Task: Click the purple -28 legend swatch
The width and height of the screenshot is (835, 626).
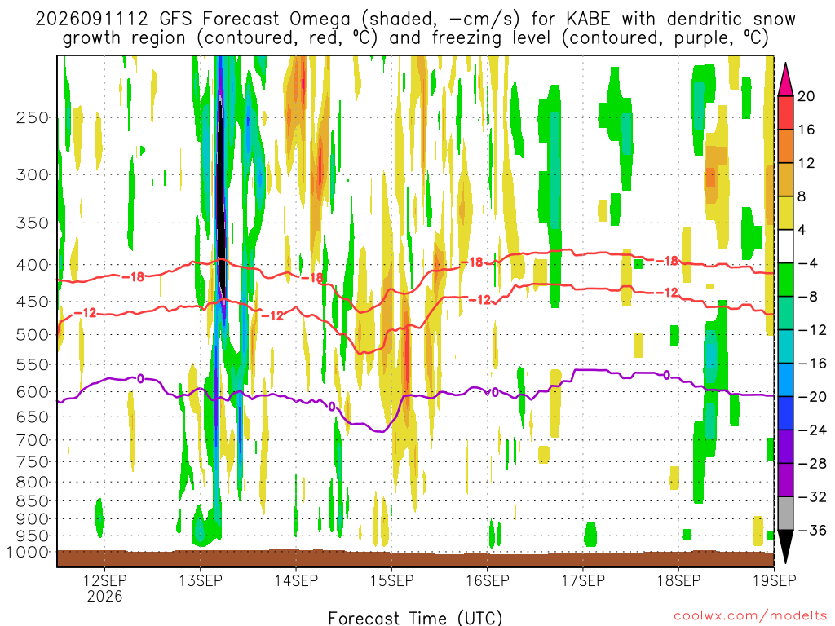Action: pyautogui.click(x=785, y=479)
